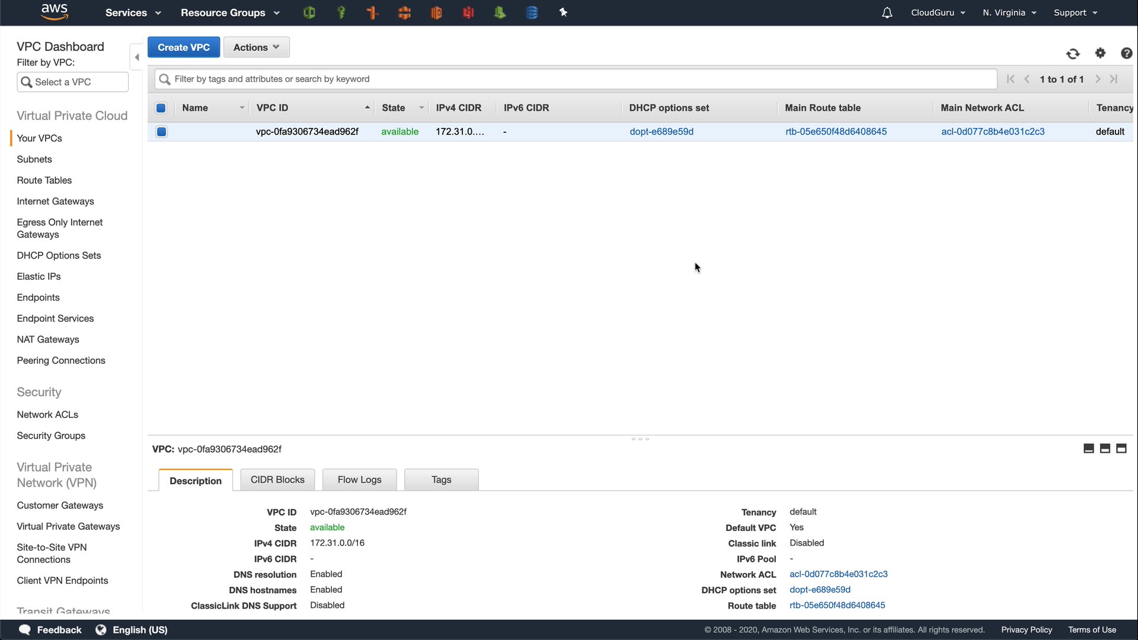The width and height of the screenshot is (1138, 640).
Task: Collapse the left navigation sidebar
Action: click(x=137, y=57)
